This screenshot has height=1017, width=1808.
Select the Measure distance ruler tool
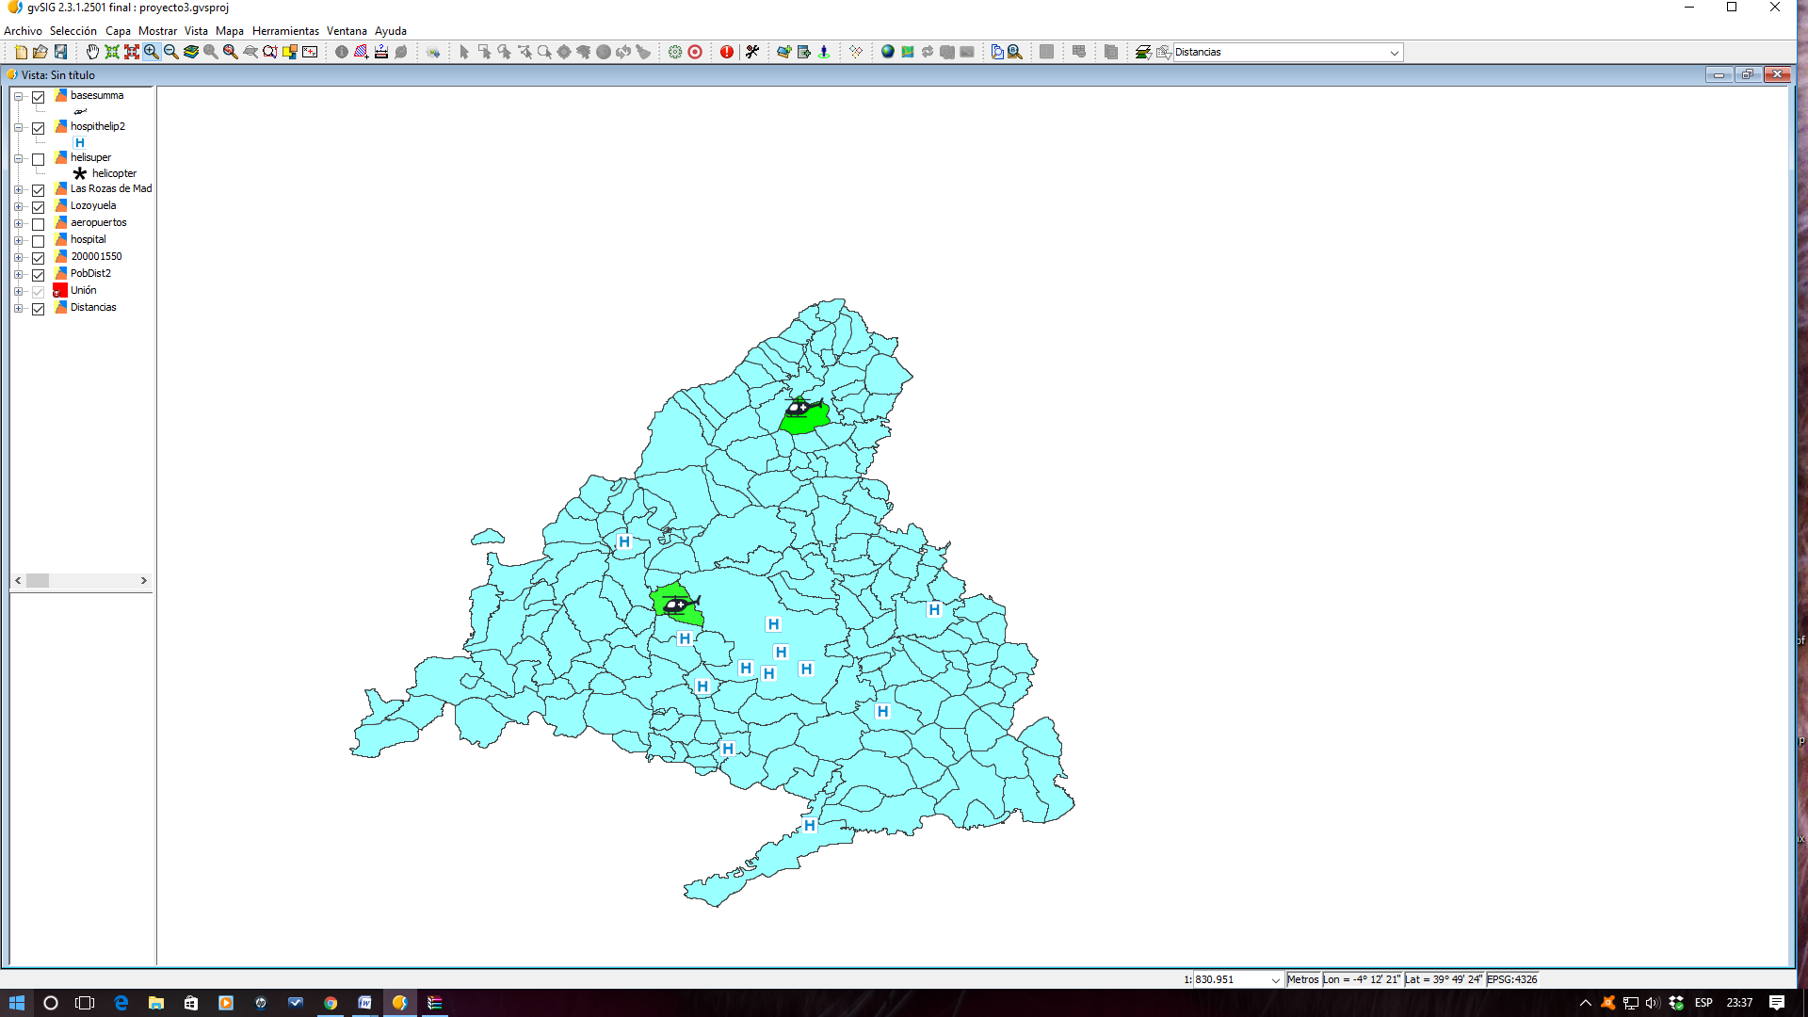[x=381, y=52]
